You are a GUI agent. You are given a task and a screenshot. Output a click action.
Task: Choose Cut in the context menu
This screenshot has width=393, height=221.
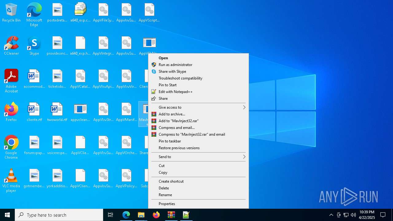pyautogui.click(x=198, y=166)
